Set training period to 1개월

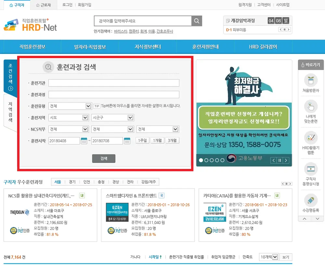(157, 140)
